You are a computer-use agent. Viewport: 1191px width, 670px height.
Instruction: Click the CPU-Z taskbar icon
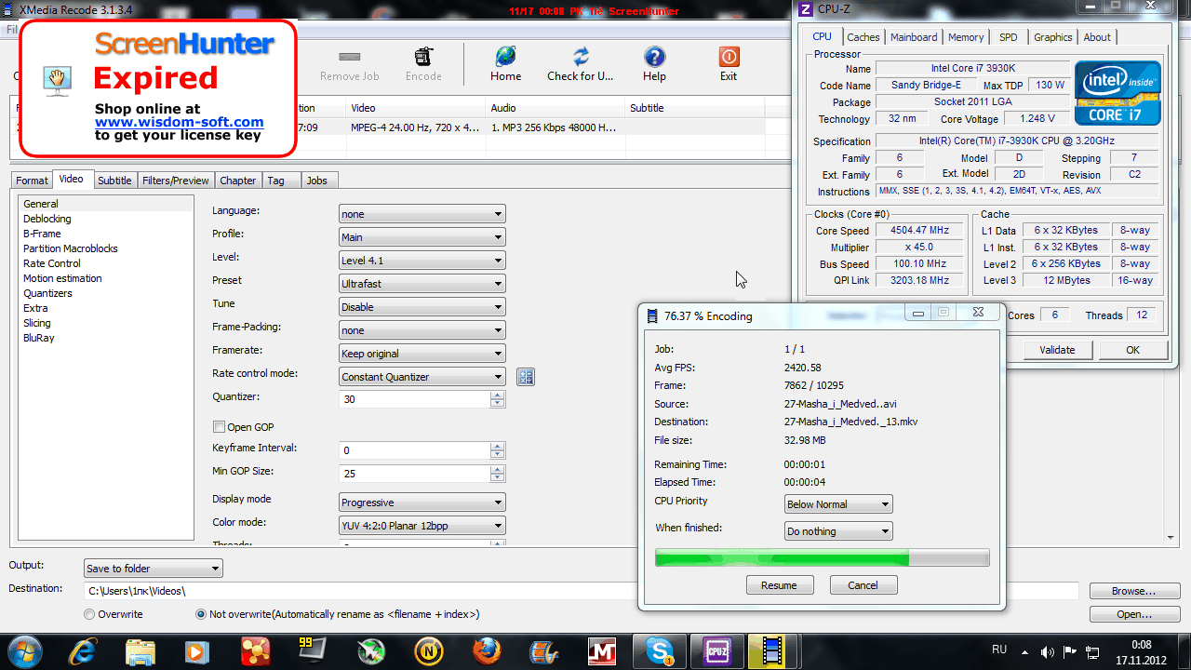716,650
